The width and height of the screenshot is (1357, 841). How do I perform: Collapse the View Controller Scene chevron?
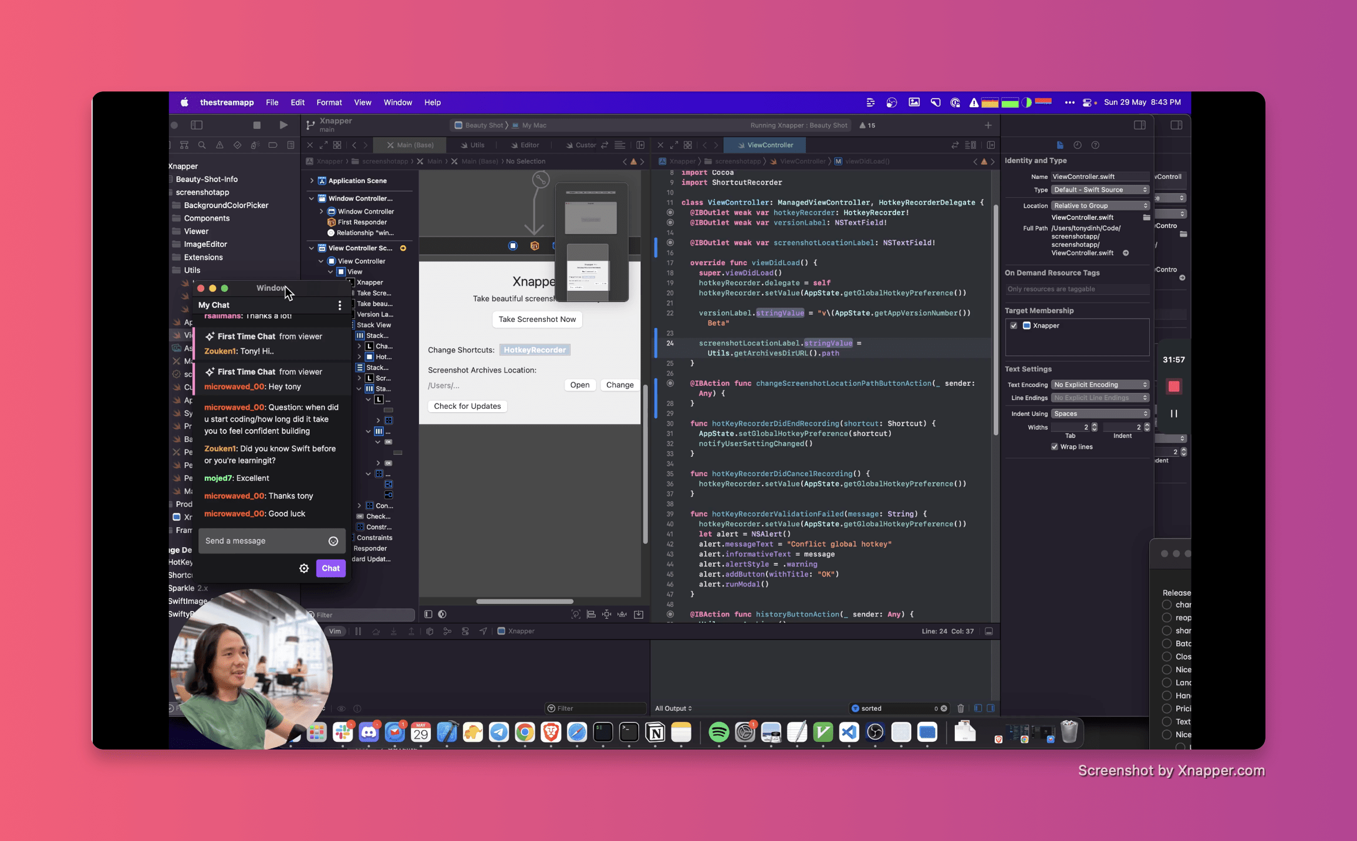coord(312,248)
